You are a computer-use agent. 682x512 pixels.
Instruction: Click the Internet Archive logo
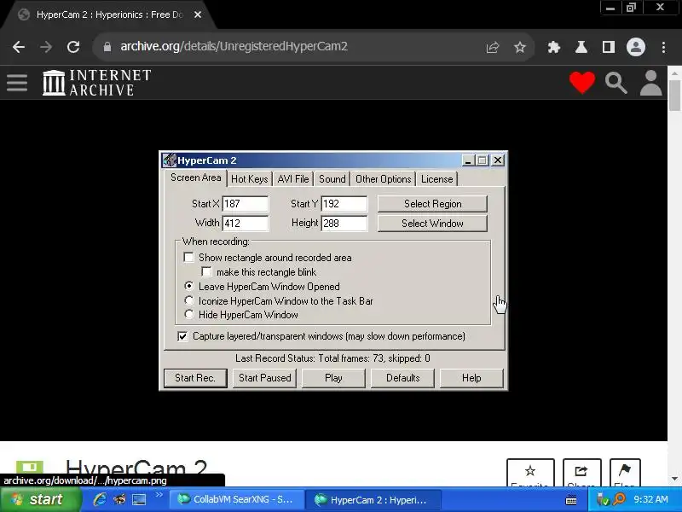(x=97, y=82)
